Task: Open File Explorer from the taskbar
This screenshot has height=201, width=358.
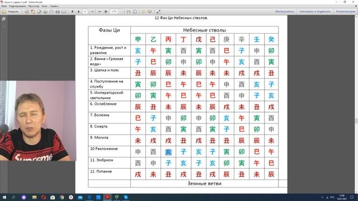Action: [x=34, y=197]
